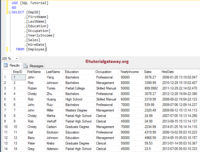Click the last name Huang cell
Image resolution: width=200 pixels, height=152 pixels.
click(x=54, y=99)
